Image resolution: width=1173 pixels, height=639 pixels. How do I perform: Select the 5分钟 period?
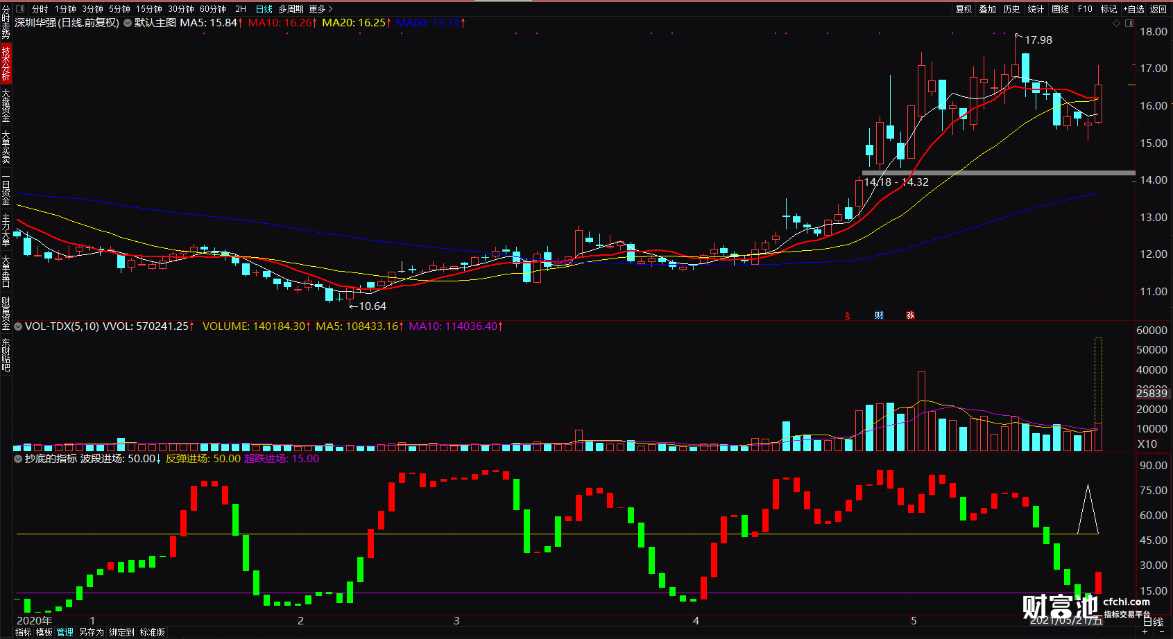(x=119, y=9)
